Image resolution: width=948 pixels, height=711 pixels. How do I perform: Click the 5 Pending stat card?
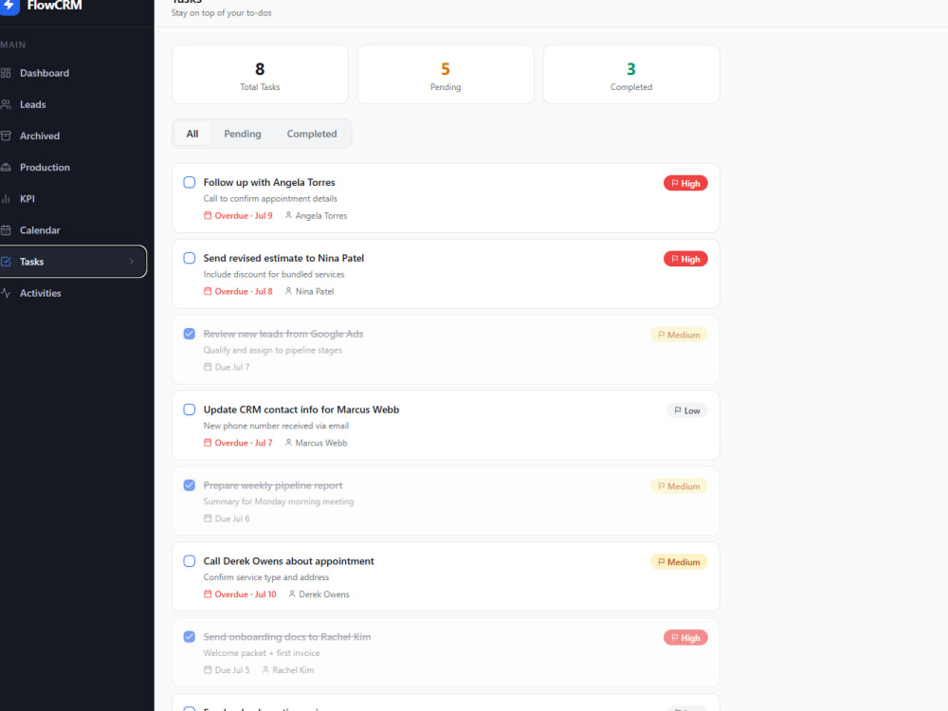(446, 74)
